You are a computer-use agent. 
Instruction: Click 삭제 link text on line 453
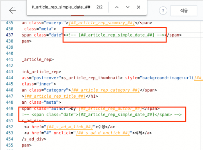[139, 133]
